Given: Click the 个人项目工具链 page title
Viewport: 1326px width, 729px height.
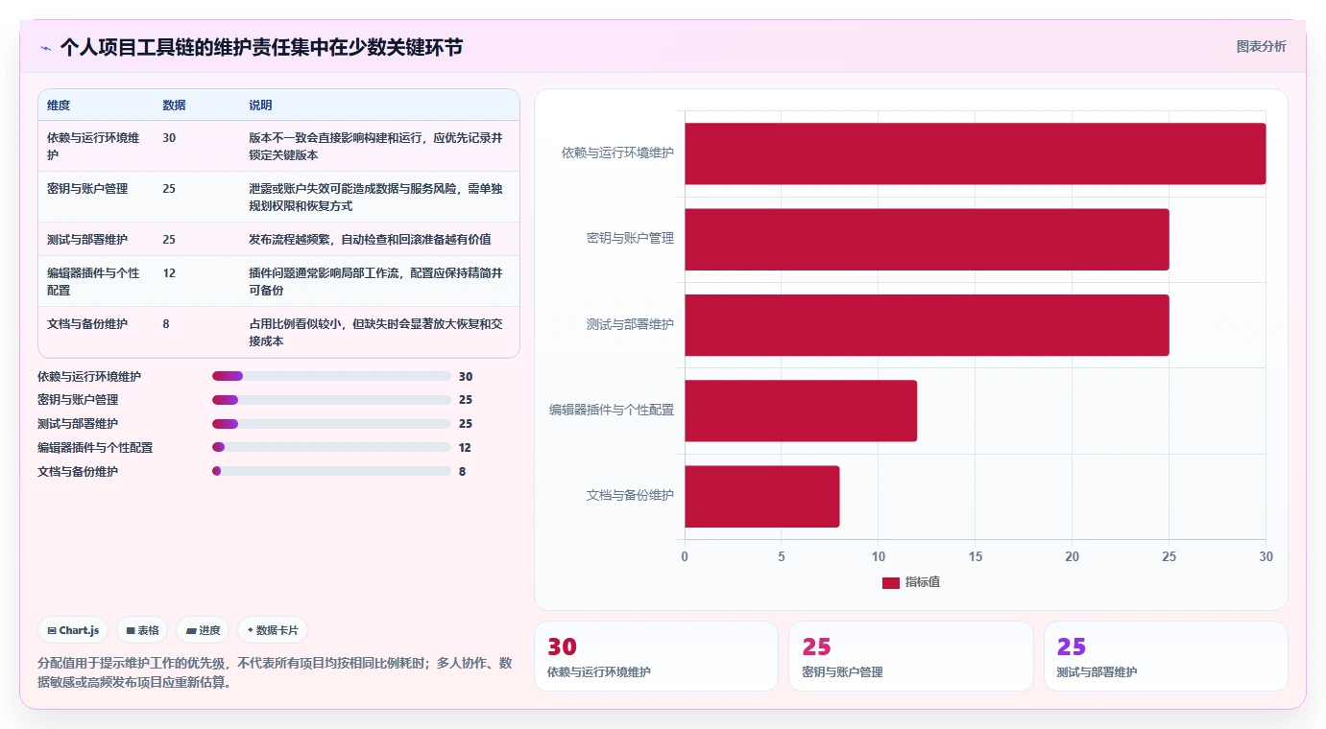Looking at the screenshot, I should click(x=261, y=47).
